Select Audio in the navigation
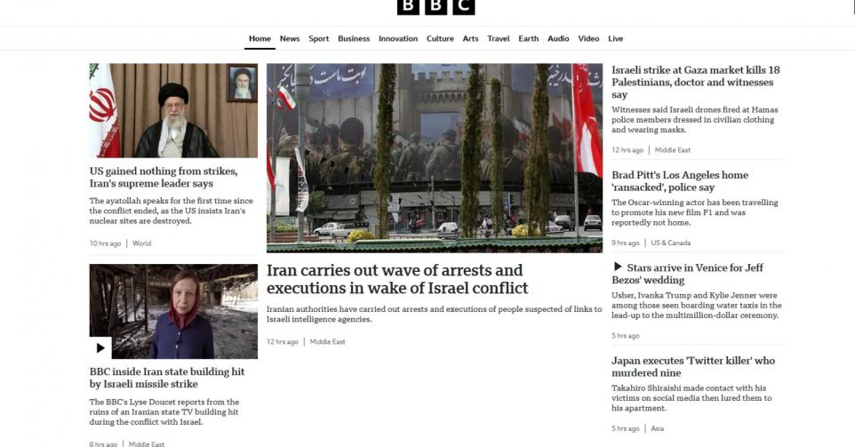 pyautogui.click(x=558, y=39)
